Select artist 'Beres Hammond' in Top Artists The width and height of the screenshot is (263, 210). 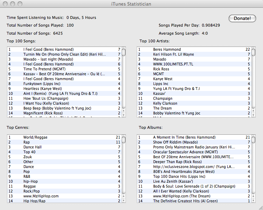click(194, 49)
